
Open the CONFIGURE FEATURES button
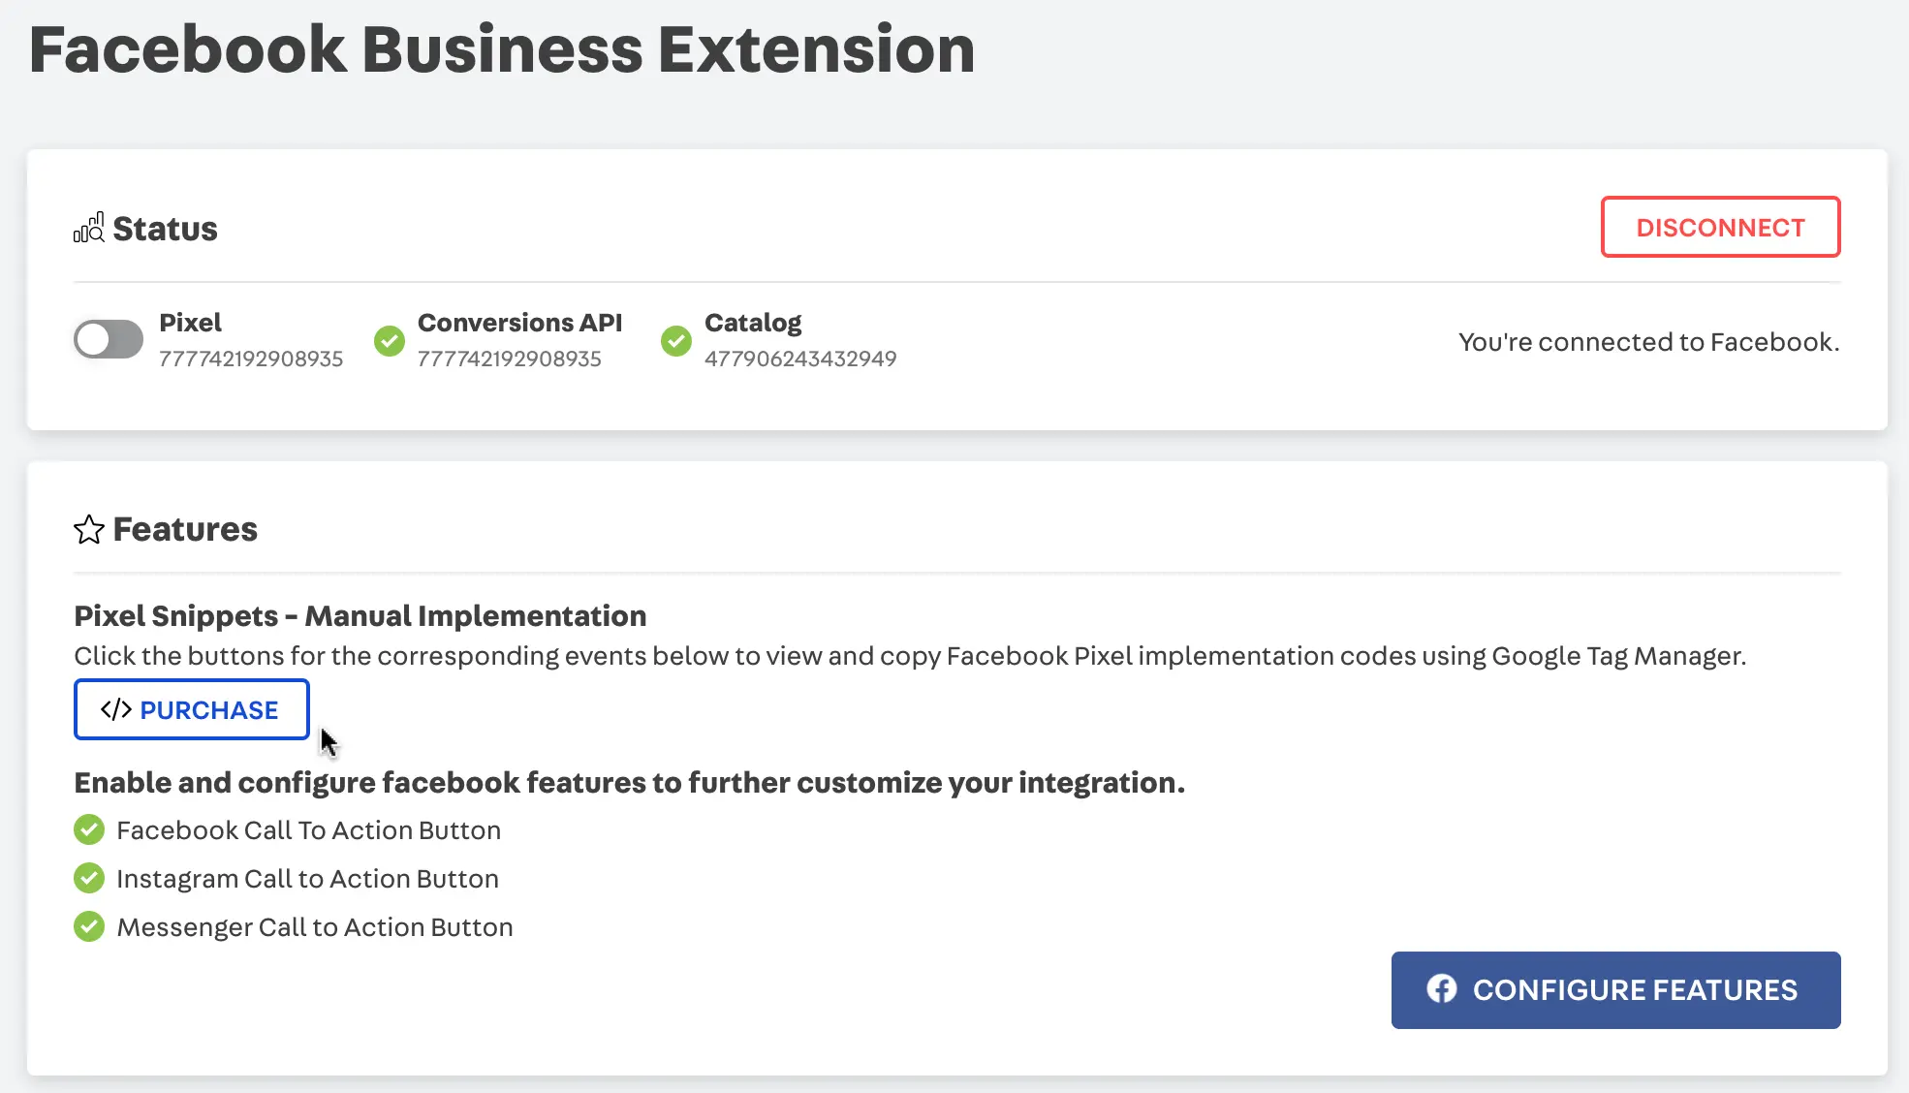point(1615,989)
